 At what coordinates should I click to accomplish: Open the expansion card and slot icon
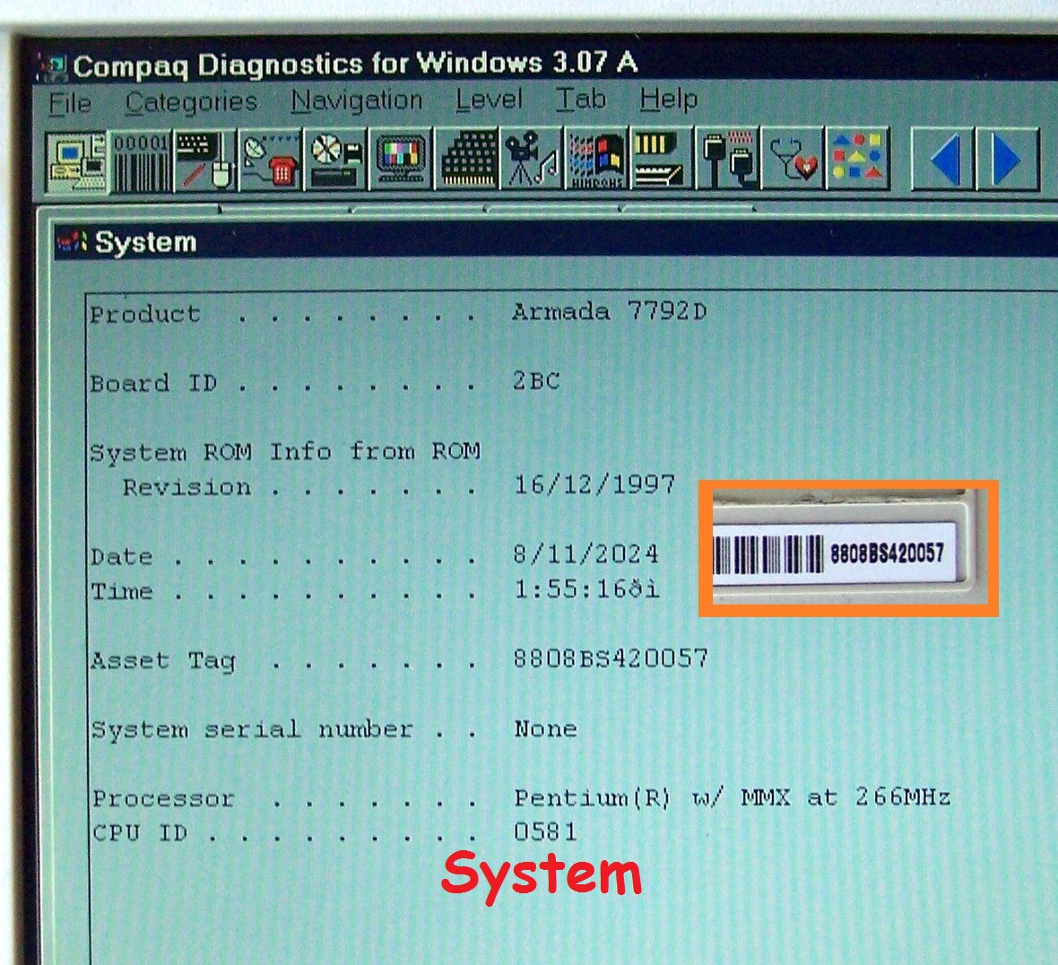662,159
